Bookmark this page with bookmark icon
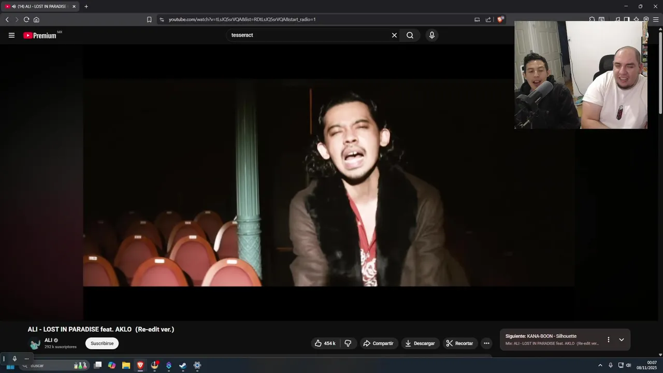 coord(149,20)
